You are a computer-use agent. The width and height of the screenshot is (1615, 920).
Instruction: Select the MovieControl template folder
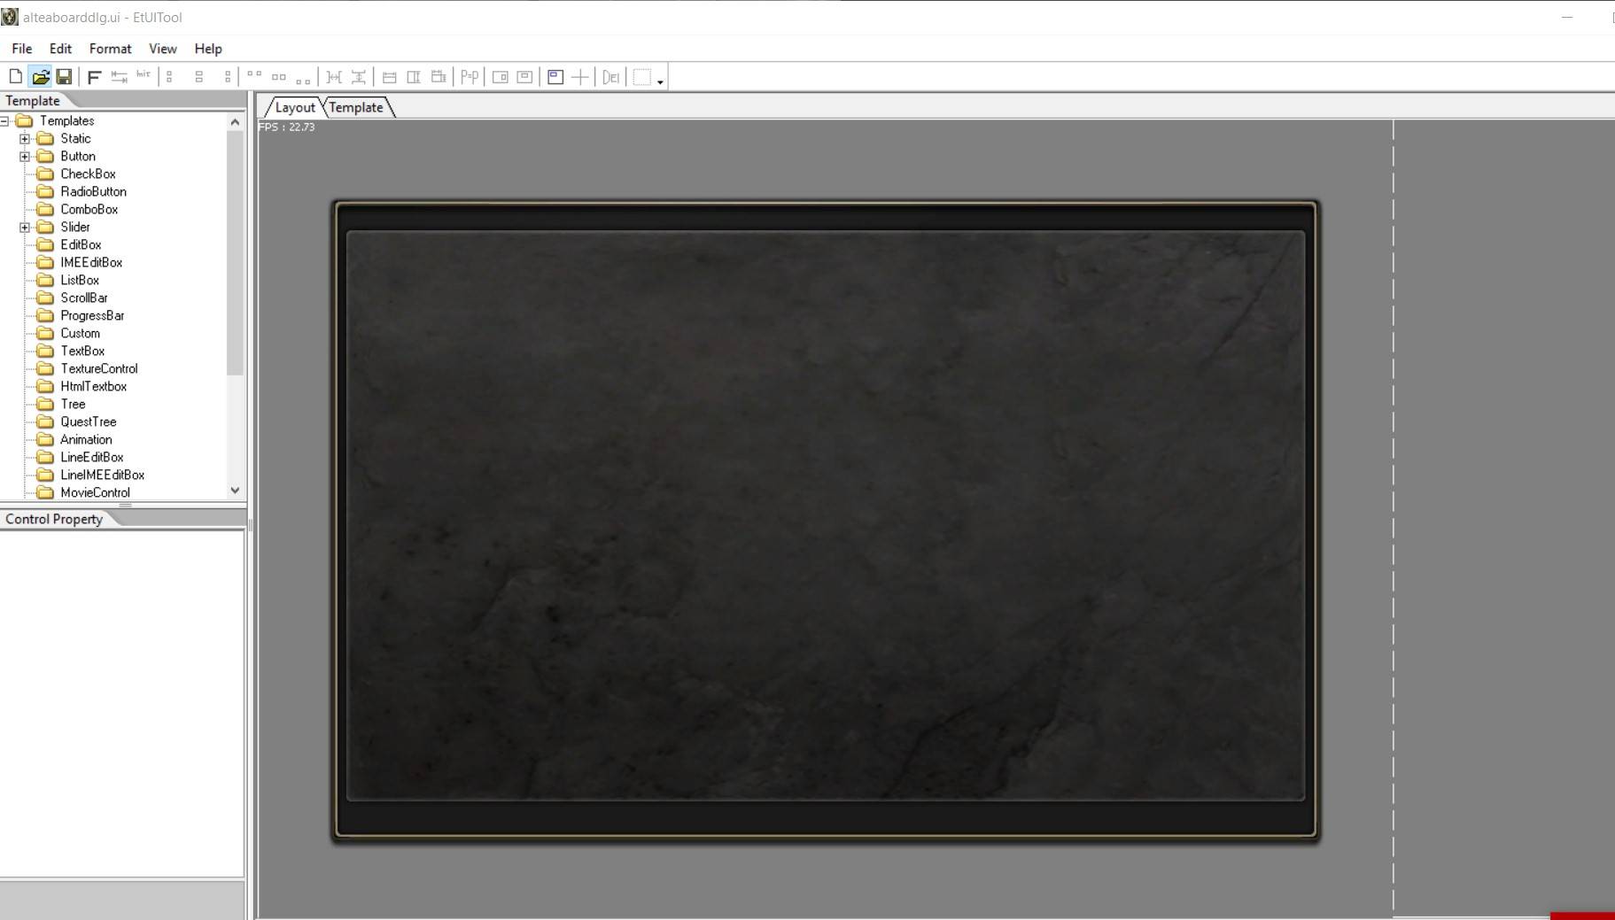click(95, 492)
